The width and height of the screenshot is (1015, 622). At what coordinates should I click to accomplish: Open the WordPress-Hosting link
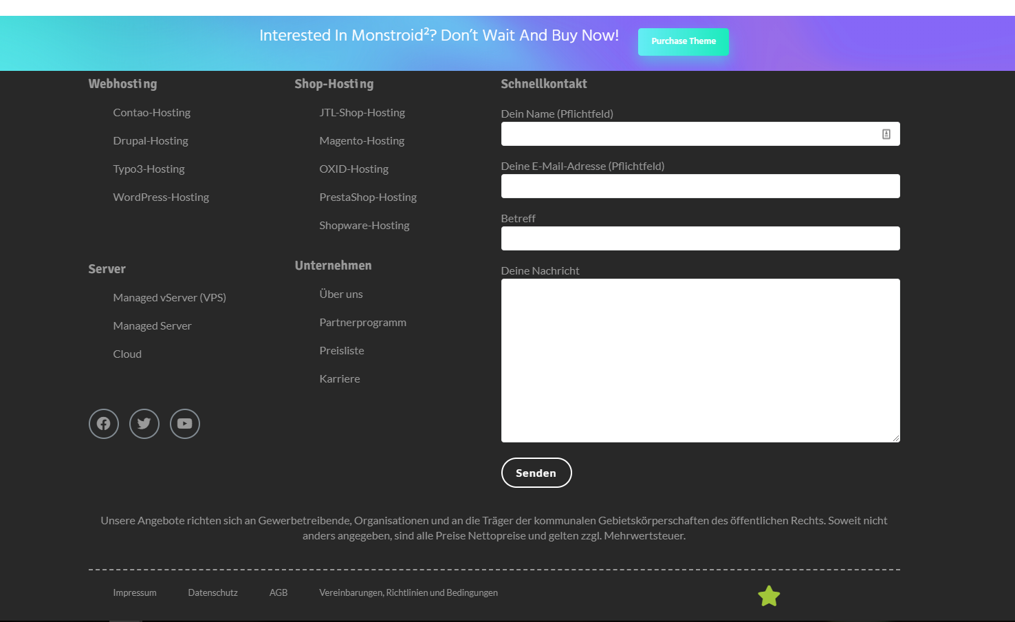pyautogui.click(x=161, y=197)
